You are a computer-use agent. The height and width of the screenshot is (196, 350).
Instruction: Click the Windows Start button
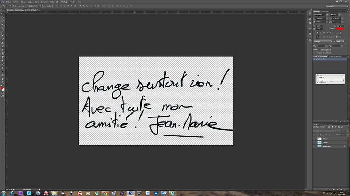coord(3,193)
